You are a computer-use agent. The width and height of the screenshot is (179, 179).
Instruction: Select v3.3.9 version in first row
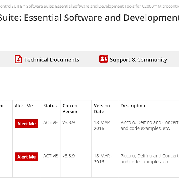pyautogui.click(x=69, y=122)
